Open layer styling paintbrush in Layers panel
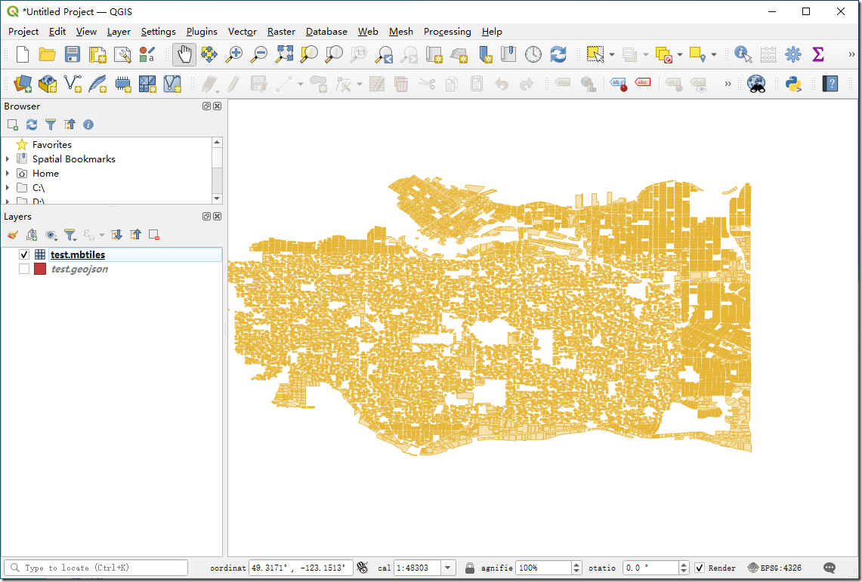Viewport: 862px width, 582px height. pos(12,235)
